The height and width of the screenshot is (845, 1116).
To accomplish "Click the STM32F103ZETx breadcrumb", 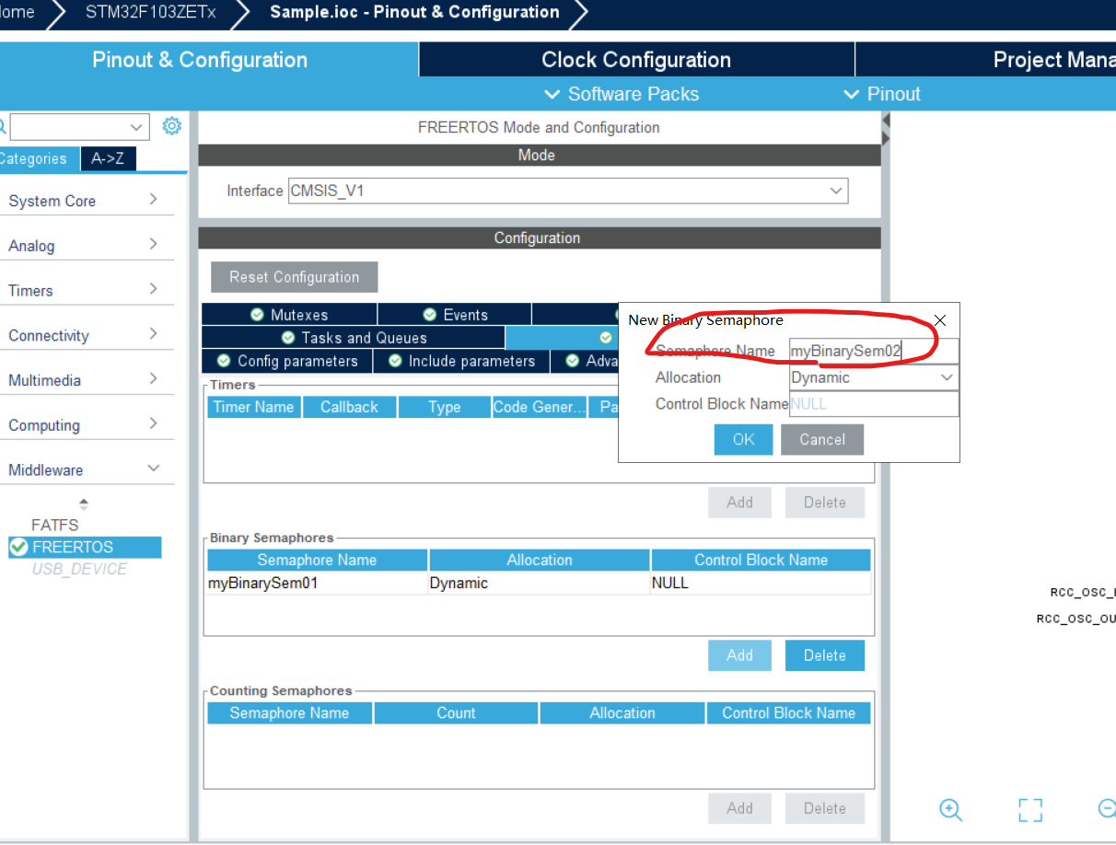I will click(149, 12).
